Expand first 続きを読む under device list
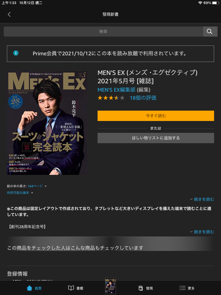The image size is (221, 295). (x=202, y=199)
